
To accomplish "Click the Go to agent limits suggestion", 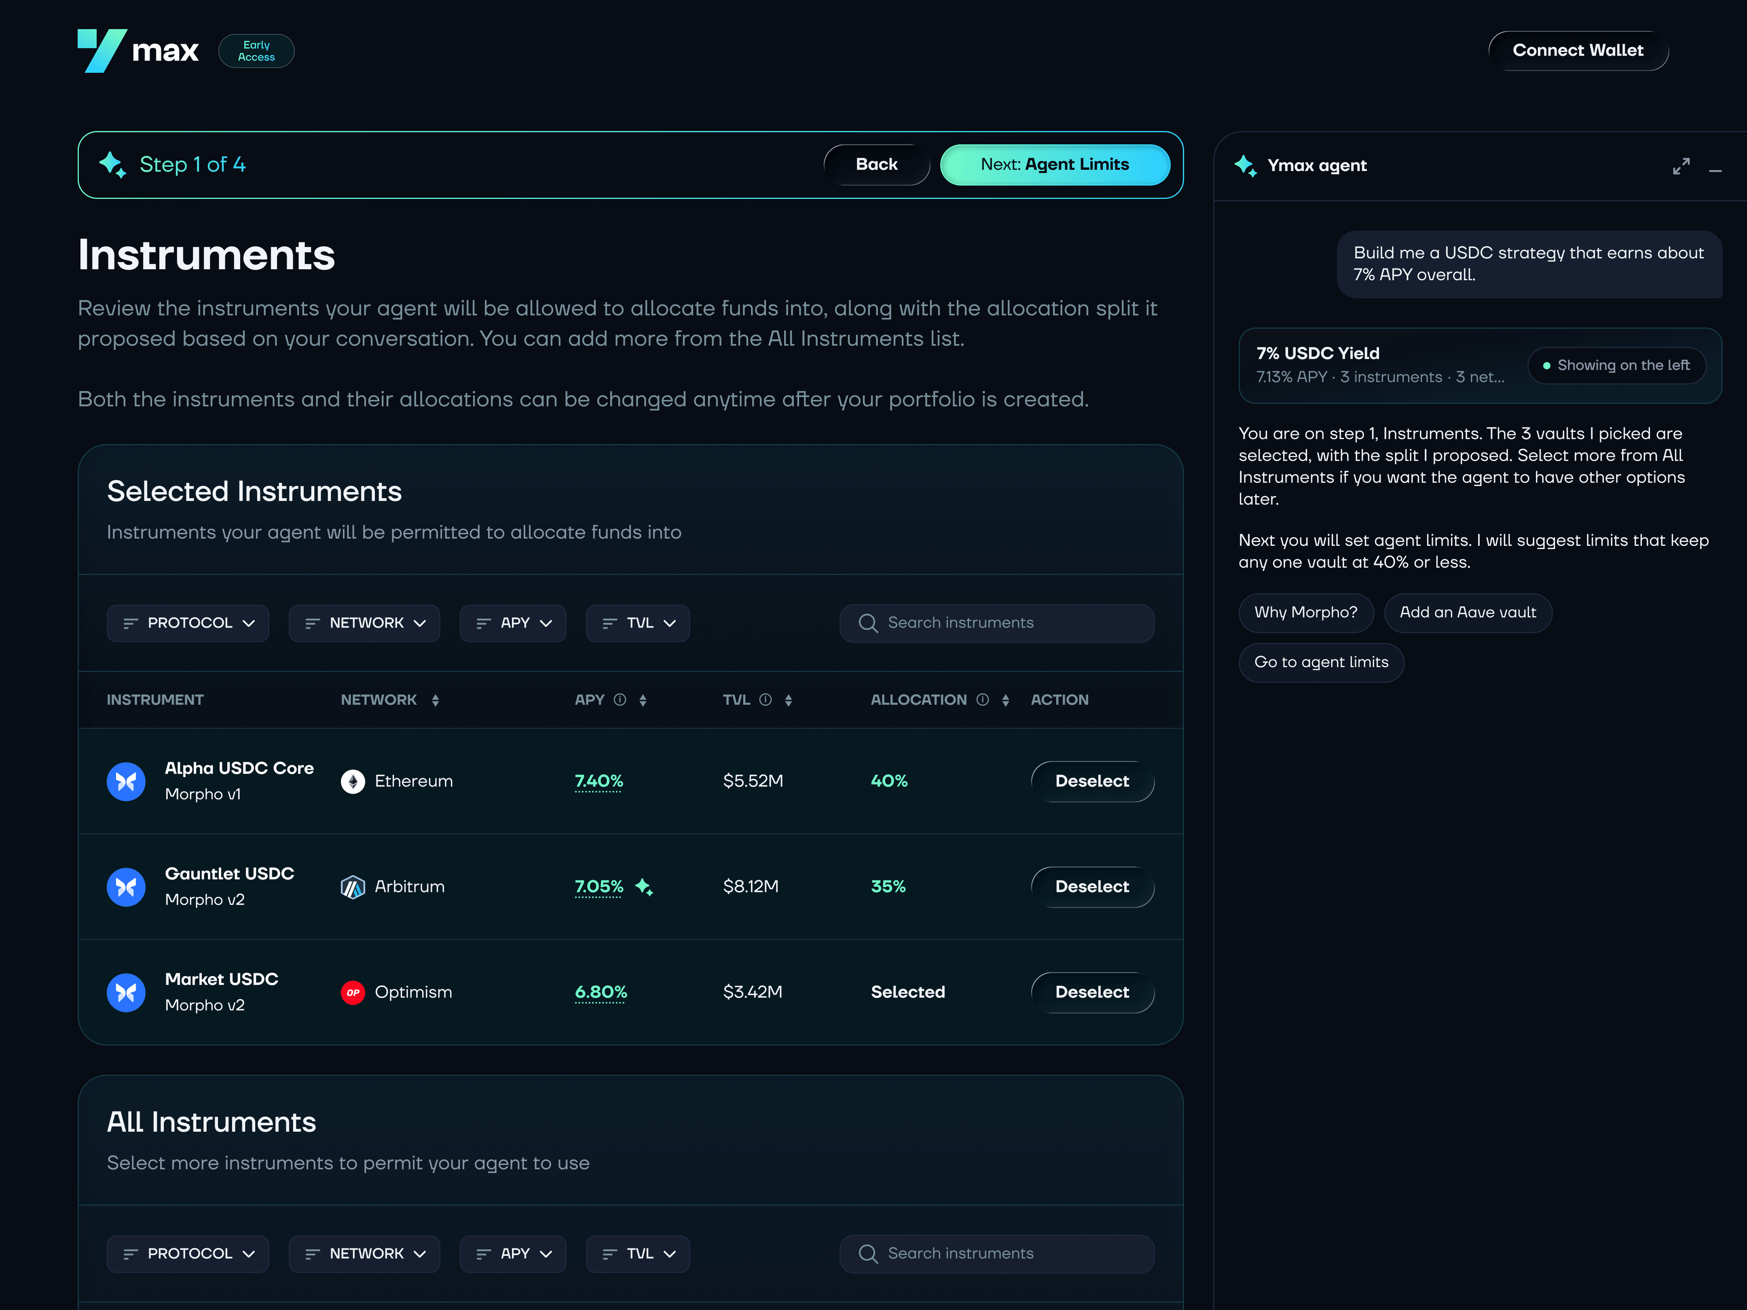I will point(1321,662).
